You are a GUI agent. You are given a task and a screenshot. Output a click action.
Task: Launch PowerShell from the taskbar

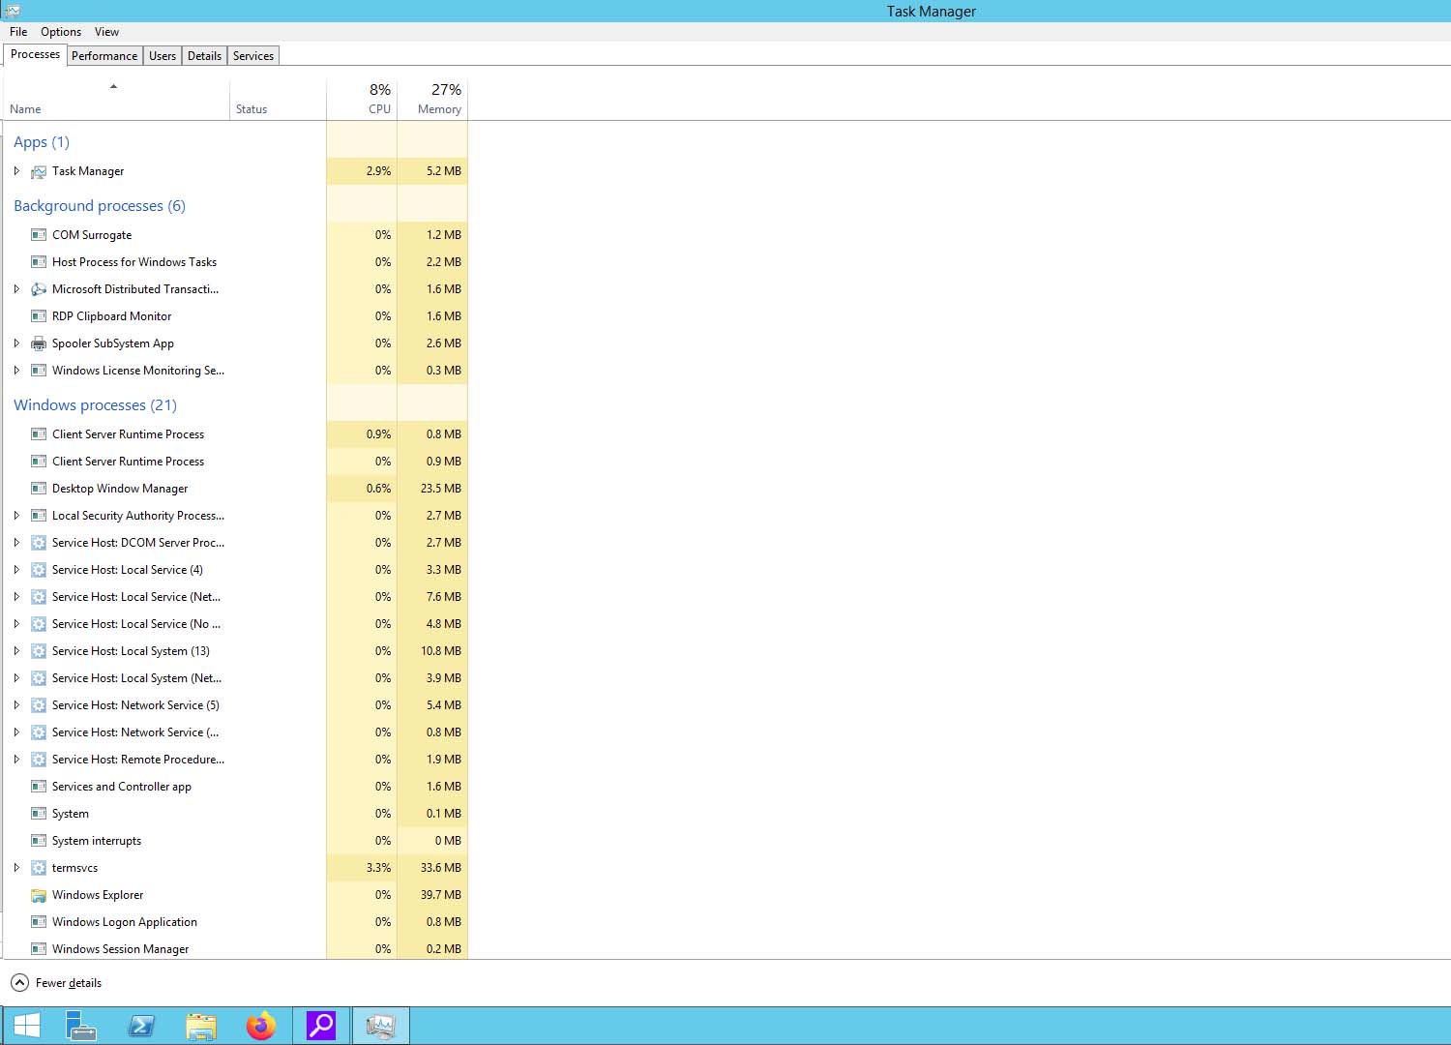coord(141,1026)
